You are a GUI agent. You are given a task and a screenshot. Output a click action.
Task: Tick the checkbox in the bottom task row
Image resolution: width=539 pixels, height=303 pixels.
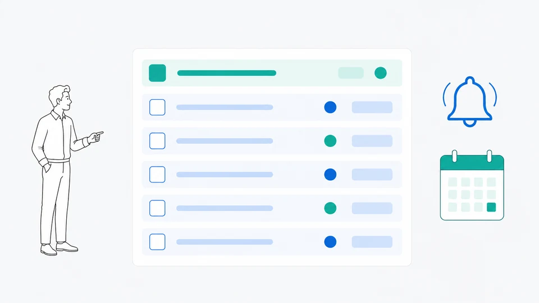point(157,242)
